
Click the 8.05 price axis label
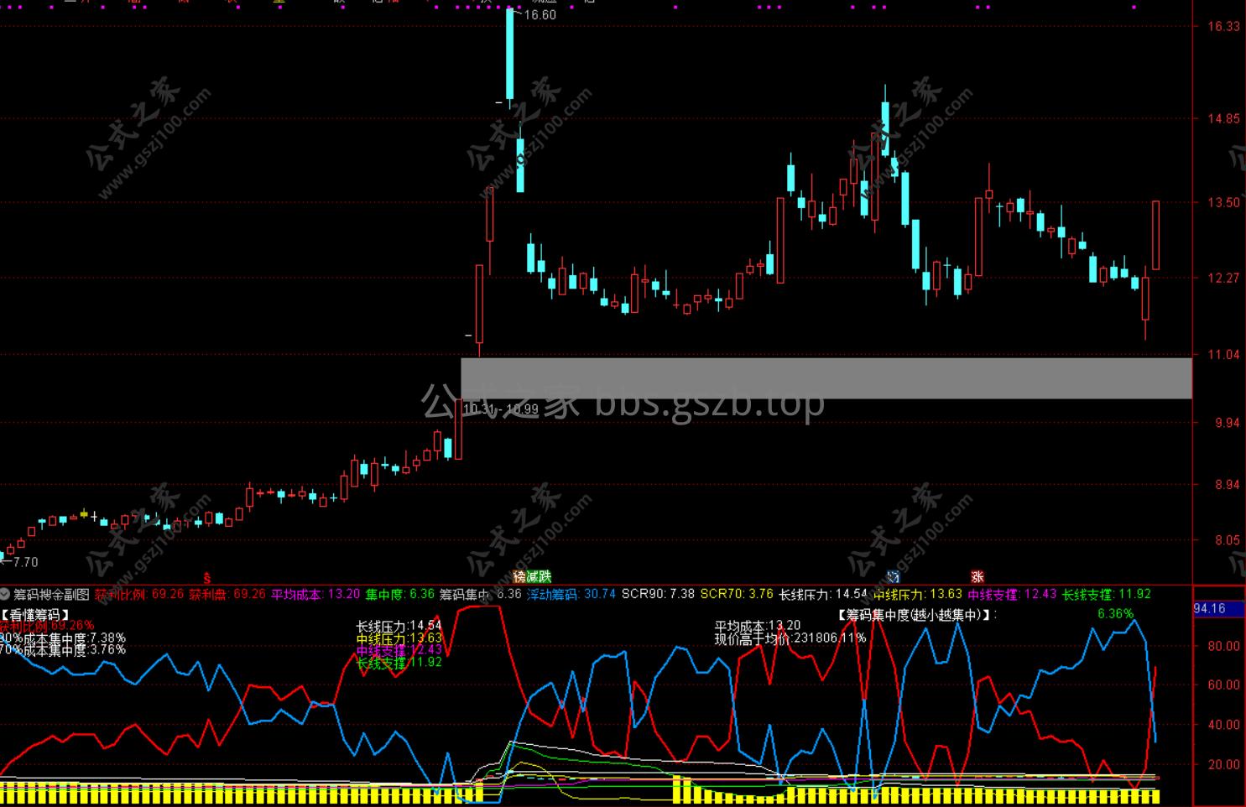[1227, 540]
